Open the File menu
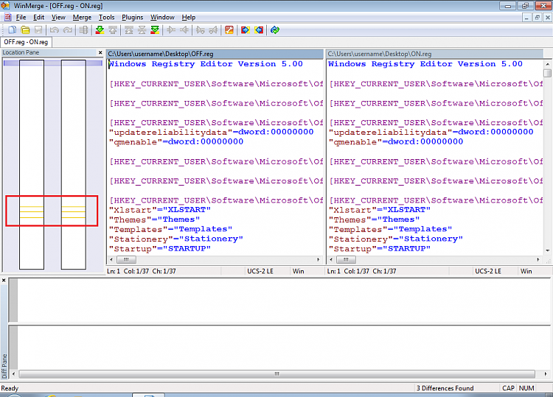This screenshot has width=553, height=397. (21, 17)
